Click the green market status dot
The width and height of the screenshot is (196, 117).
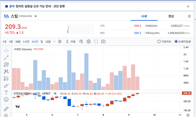[x=55, y=93]
